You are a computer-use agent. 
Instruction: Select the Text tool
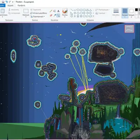point(58,11)
